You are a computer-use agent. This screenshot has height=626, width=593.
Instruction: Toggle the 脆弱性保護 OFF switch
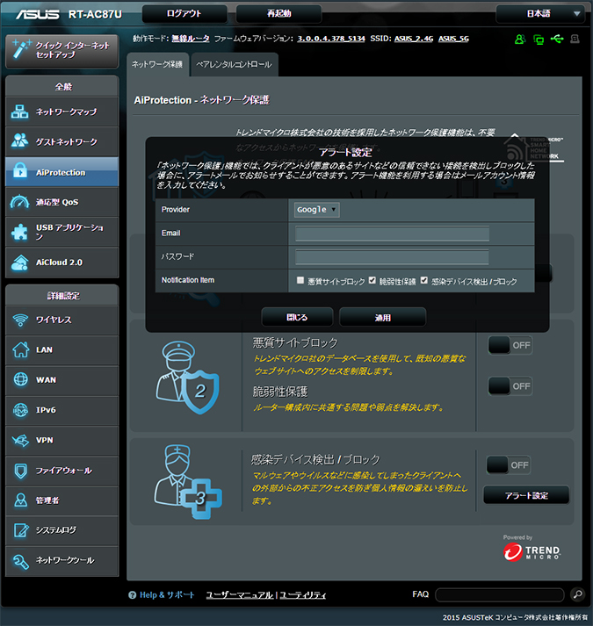(510, 386)
